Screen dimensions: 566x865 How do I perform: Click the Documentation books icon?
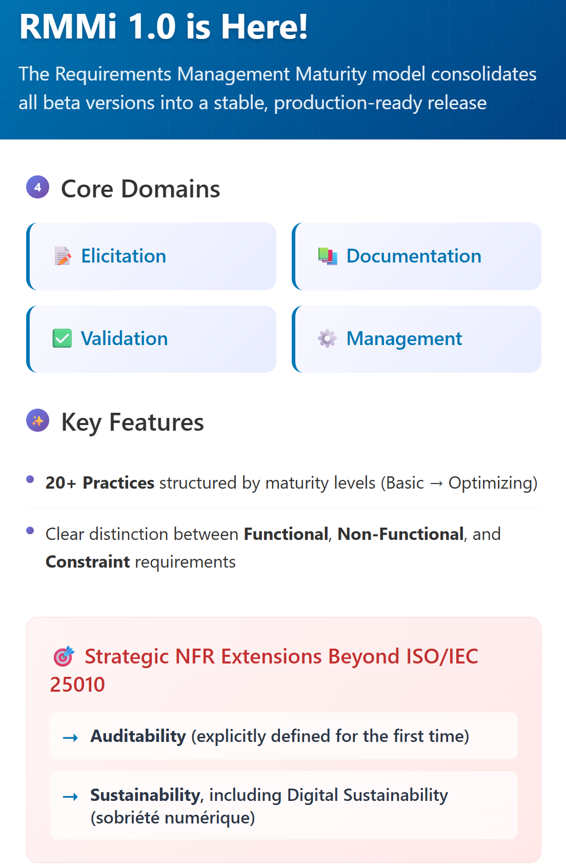coord(328,256)
